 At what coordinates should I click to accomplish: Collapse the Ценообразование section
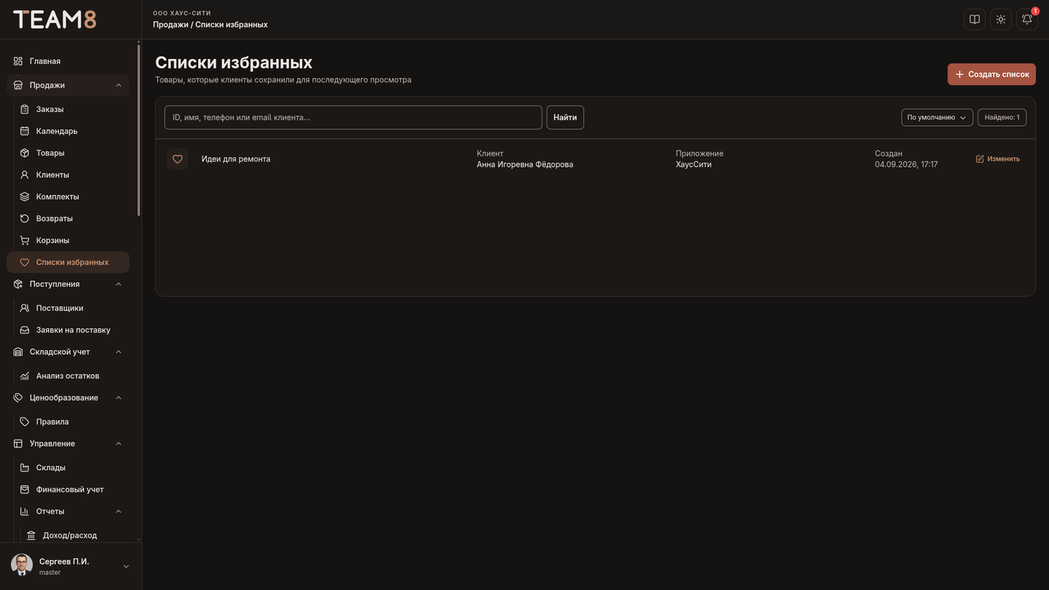119,398
